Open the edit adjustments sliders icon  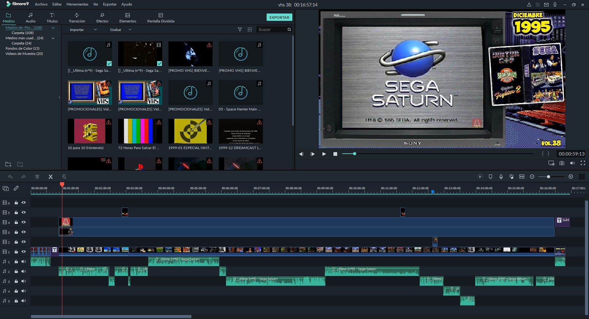64,177
